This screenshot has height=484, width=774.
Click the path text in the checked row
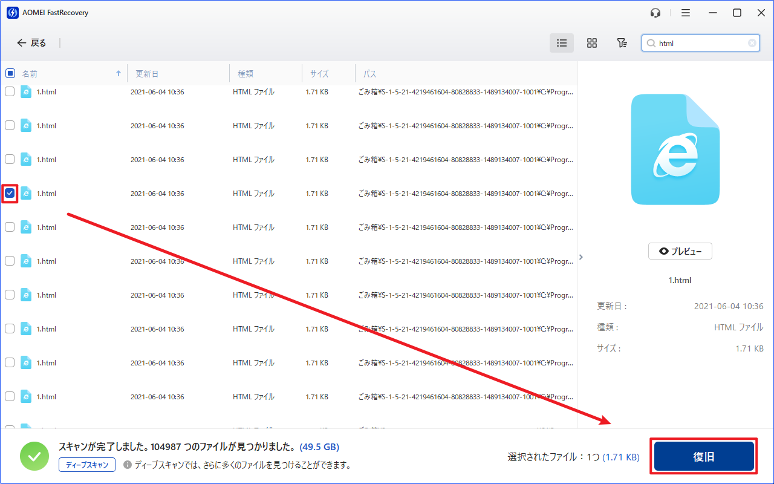pos(466,194)
